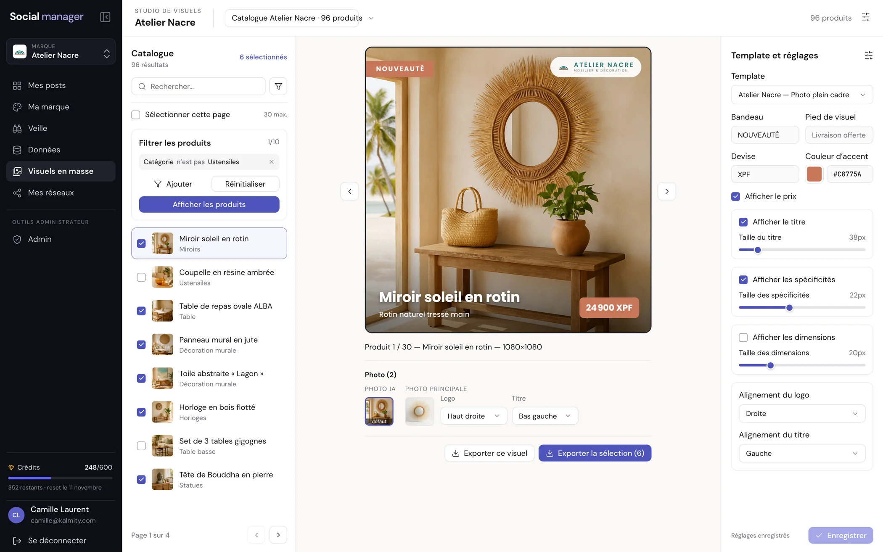The height and width of the screenshot is (552, 883).
Task: Click the accent color swatch
Action: [x=814, y=174]
